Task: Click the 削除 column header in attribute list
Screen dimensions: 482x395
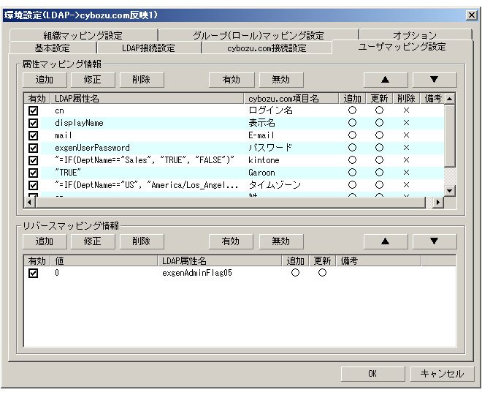Action: click(406, 99)
